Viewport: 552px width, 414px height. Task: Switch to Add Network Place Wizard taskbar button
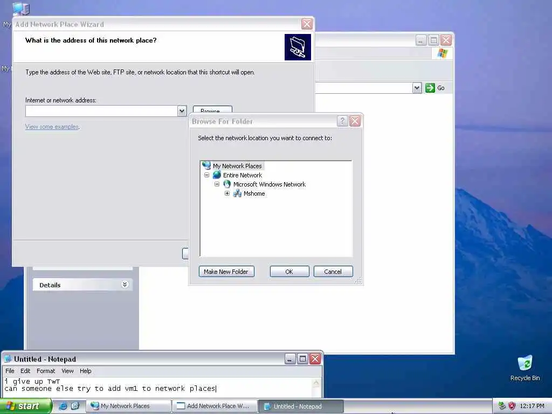(x=215, y=406)
